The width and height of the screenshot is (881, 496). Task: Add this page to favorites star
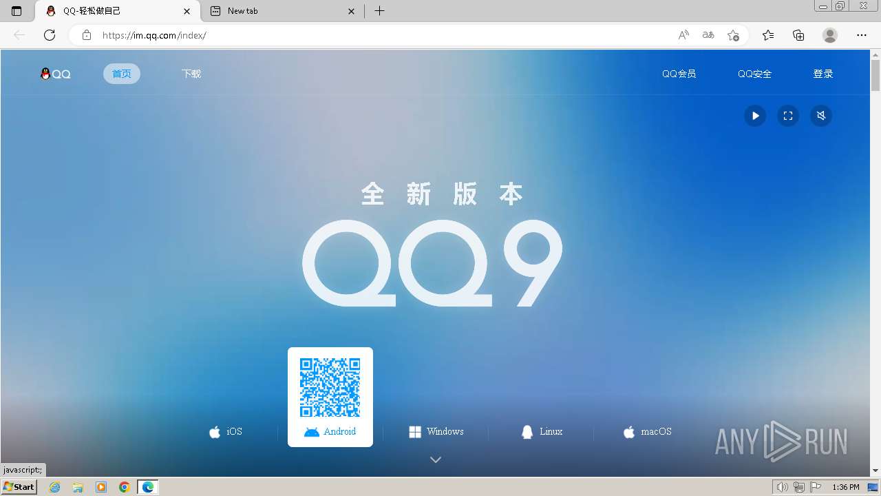[733, 35]
